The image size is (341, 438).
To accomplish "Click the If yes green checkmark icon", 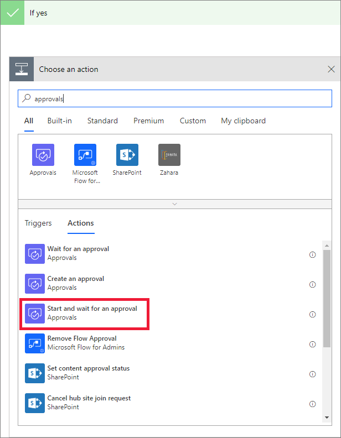I will point(12,13).
